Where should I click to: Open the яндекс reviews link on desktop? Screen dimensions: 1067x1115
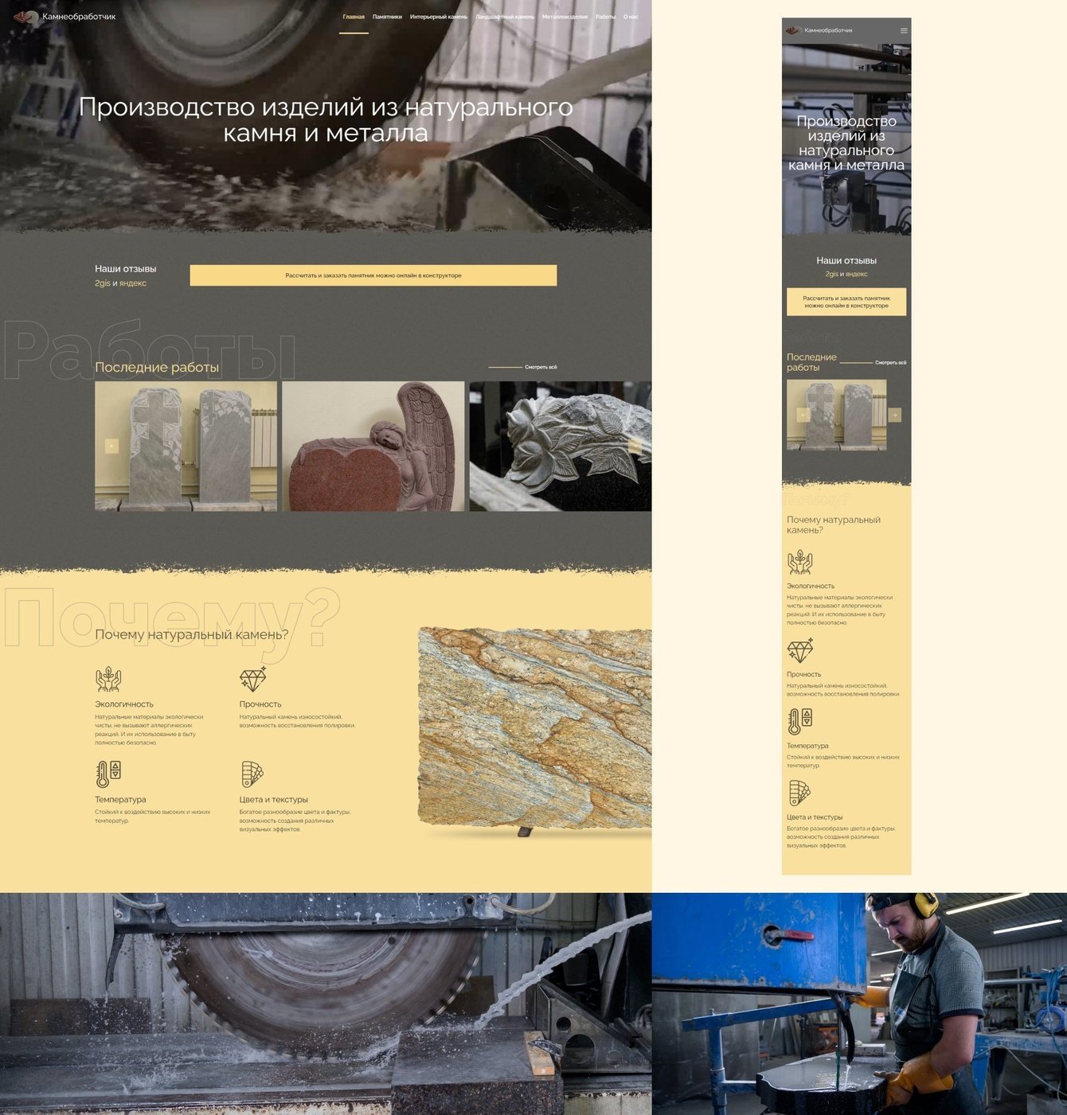pyautogui.click(x=133, y=283)
